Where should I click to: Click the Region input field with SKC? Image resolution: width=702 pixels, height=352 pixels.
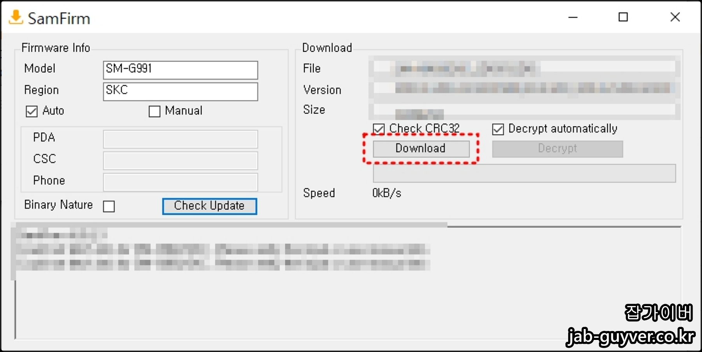coord(180,91)
